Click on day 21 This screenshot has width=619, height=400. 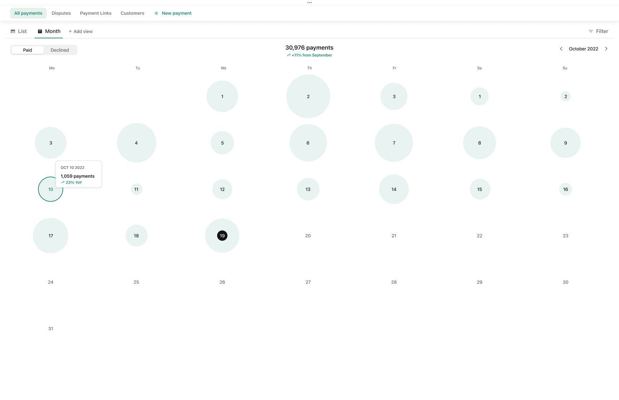(394, 236)
